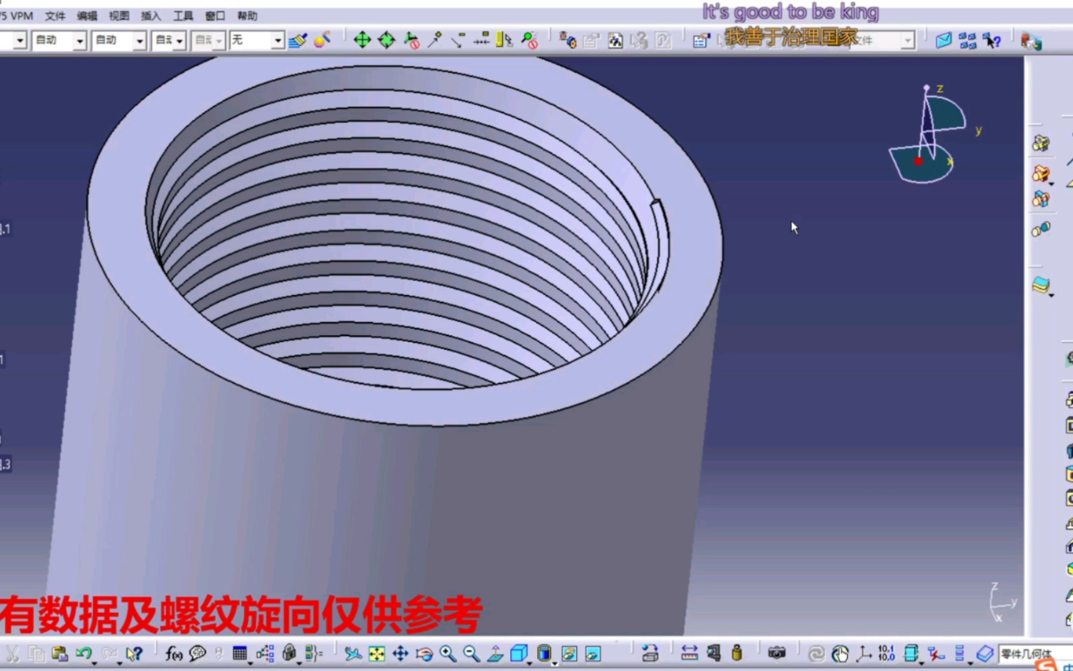Viewport: 1073px width, 671px height.
Task: Click the axis system icon in bottom toolbar
Action: tap(864, 653)
